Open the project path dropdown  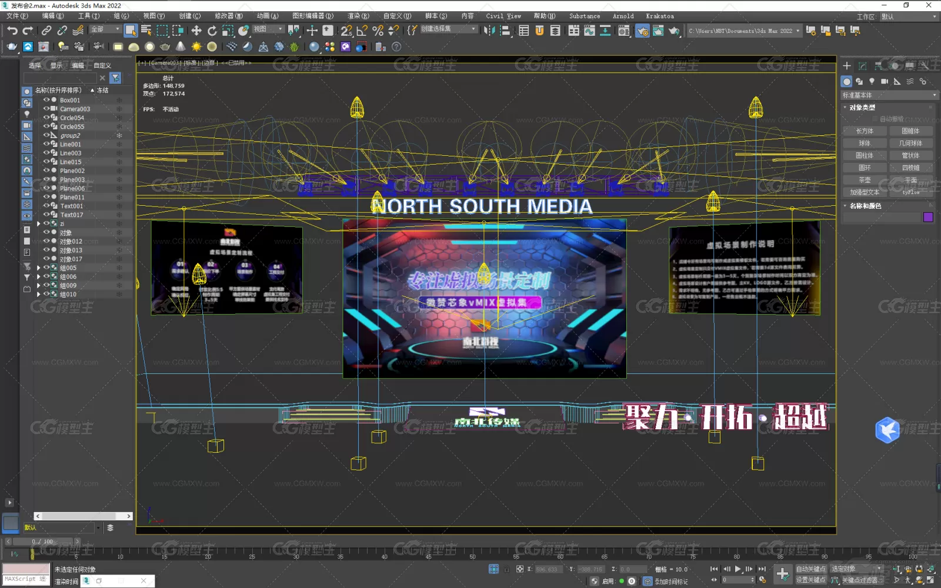point(745,31)
